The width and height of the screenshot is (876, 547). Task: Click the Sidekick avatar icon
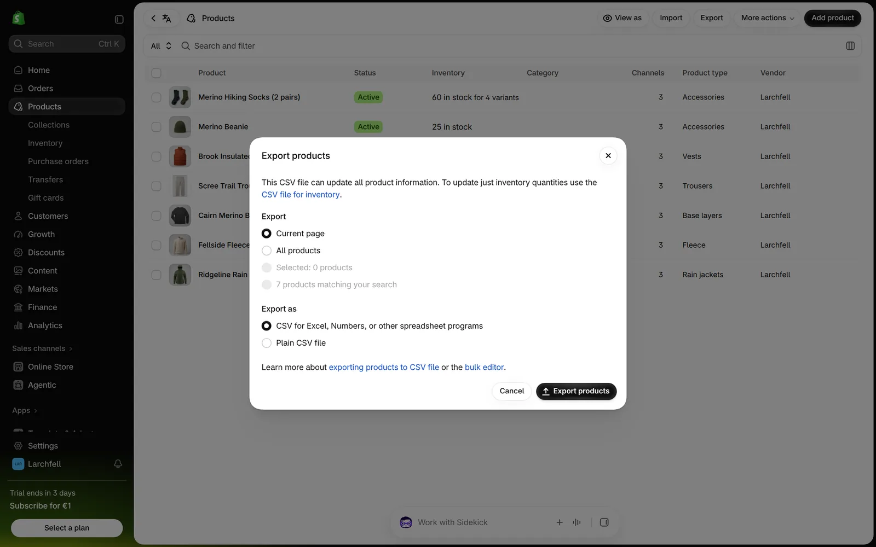(406, 522)
